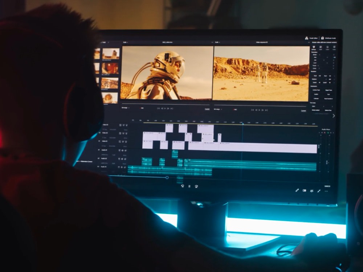Jump to start in the left viewer
This screenshot has height=272, width=363.
pyautogui.click(x=158, y=108)
